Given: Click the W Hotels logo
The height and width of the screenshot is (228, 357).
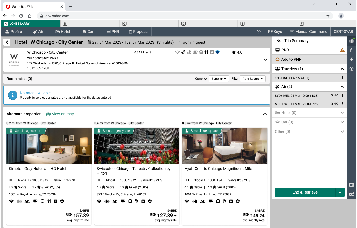Looking at the screenshot, I should (x=14, y=59).
